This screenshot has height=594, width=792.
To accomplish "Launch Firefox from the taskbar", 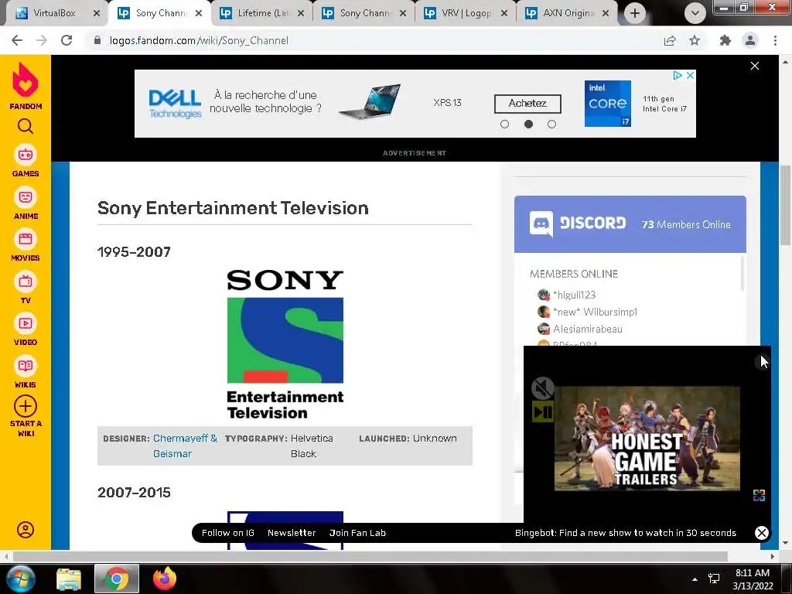I will (165, 579).
